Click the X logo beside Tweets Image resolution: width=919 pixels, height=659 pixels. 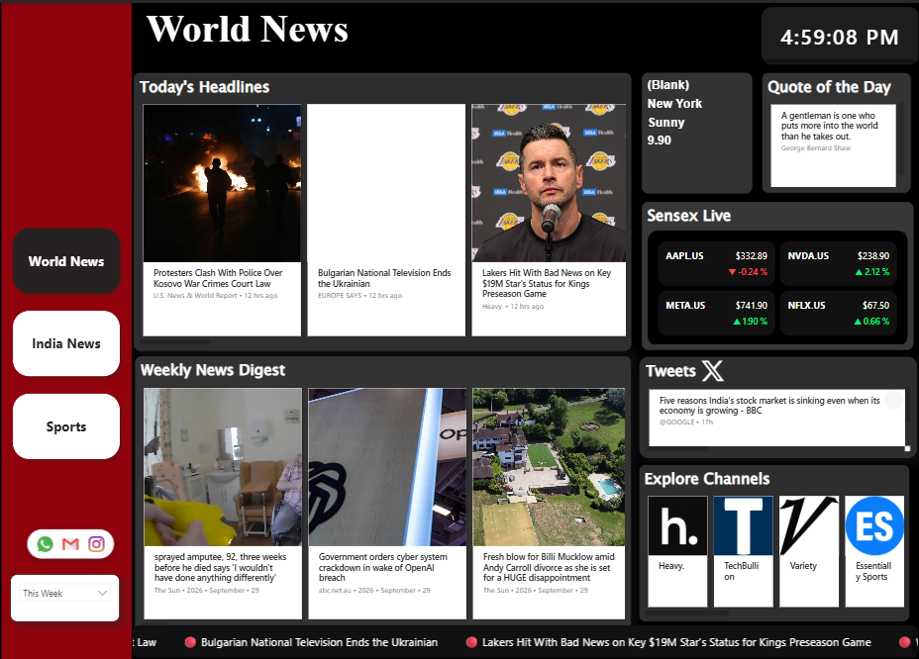tap(713, 371)
